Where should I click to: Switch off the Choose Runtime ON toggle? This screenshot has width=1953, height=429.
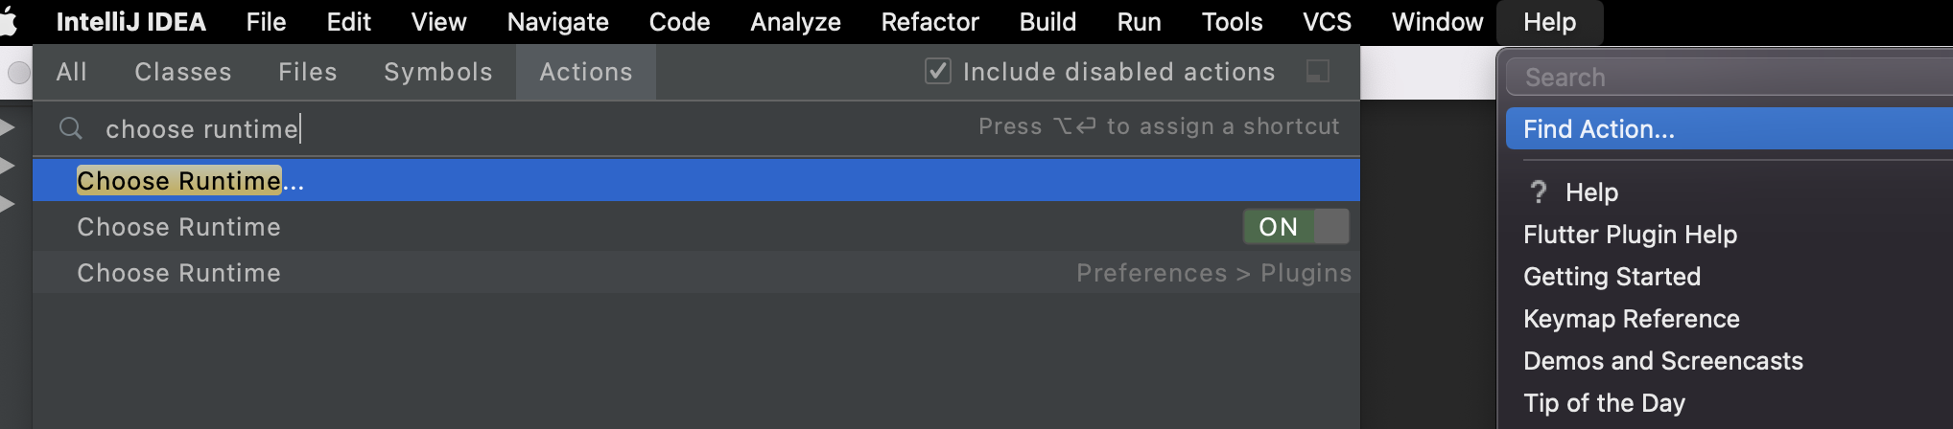point(1296,227)
